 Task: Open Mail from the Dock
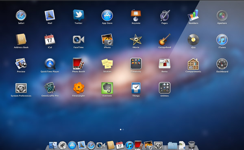click(82, 145)
